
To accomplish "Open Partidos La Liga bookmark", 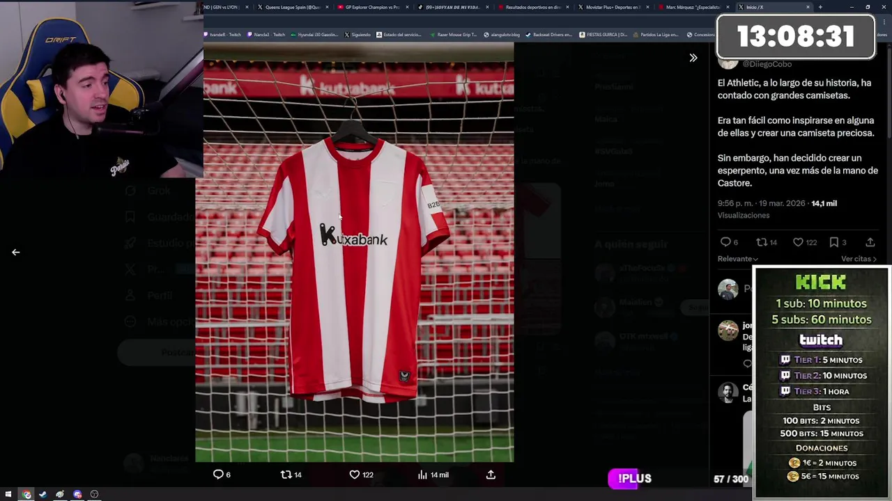I will click(x=654, y=35).
